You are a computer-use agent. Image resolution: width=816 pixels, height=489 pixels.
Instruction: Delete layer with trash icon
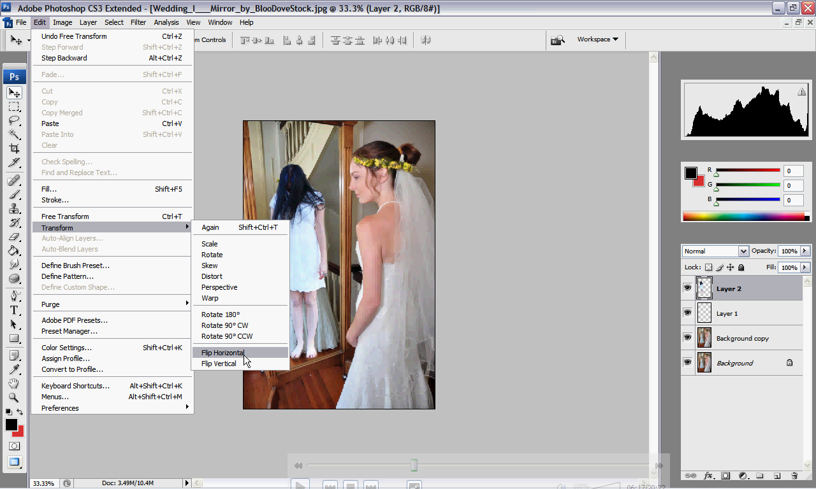[x=794, y=476]
